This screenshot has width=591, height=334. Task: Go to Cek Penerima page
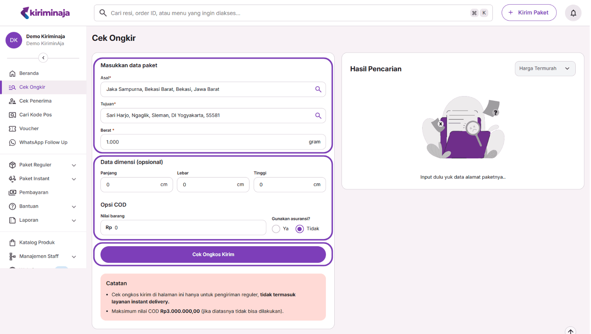pos(35,101)
